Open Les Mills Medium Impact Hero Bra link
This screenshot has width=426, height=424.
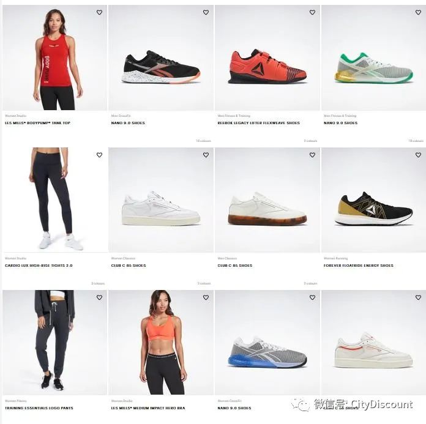(x=148, y=408)
